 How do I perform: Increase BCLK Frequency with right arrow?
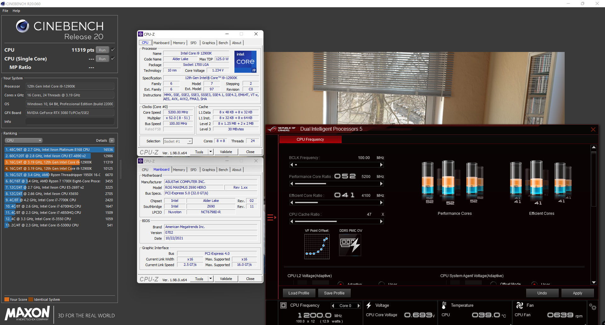coord(381,165)
